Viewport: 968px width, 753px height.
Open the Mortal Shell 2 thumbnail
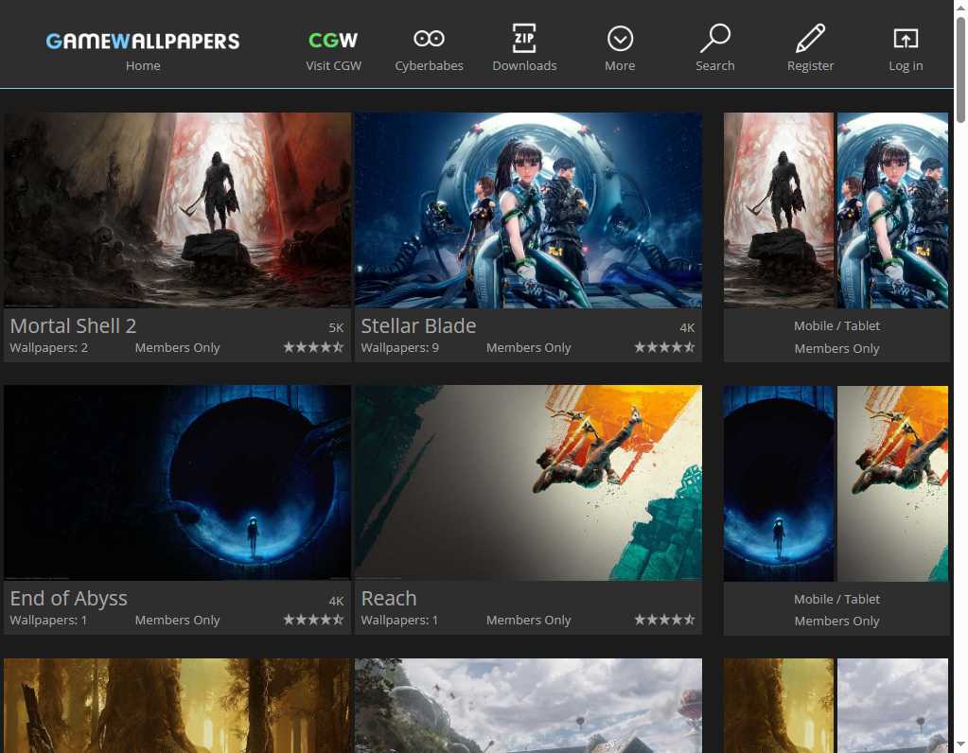click(x=177, y=210)
